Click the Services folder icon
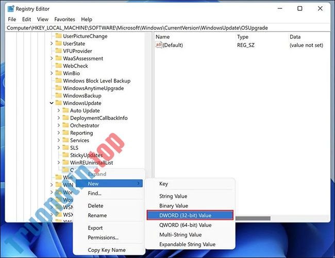Viewport: 335px width, 258px height. pos(65,140)
